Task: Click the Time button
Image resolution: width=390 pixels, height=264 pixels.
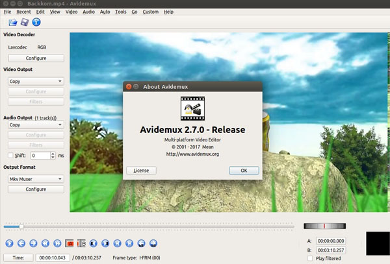Action: pyautogui.click(x=18, y=258)
